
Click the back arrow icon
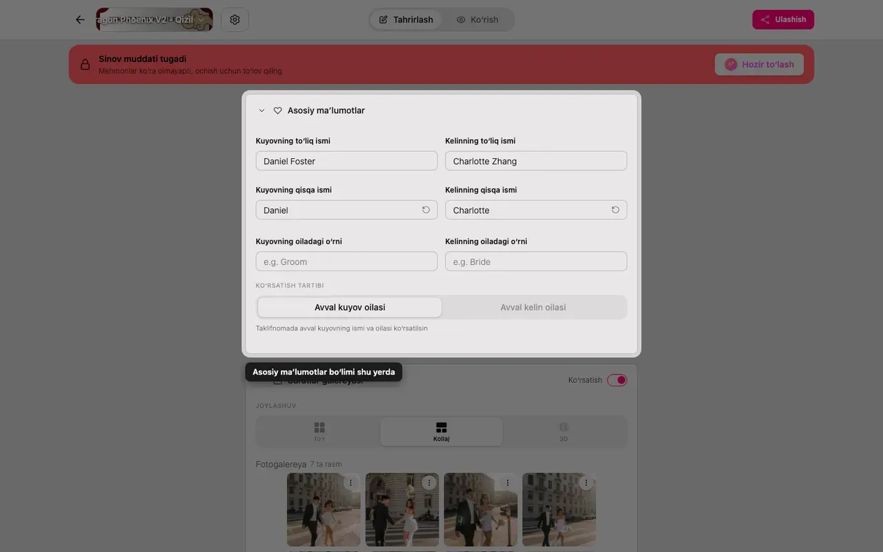tap(80, 19)
